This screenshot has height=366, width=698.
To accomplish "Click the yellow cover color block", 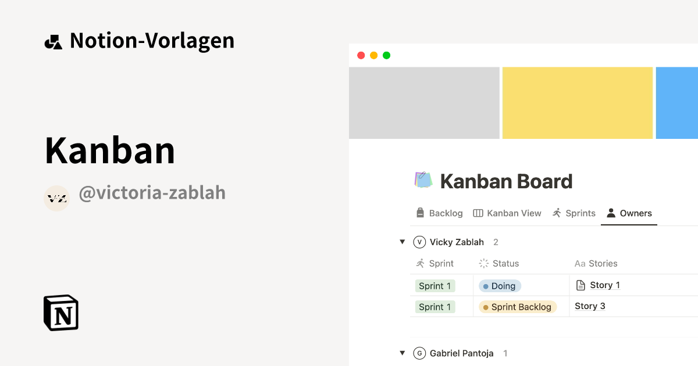I will coord(577,103).
